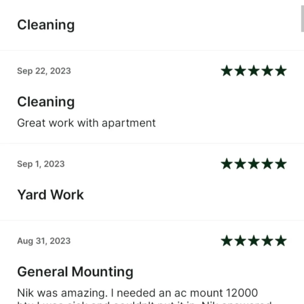
Task: Open the Yard Work review
Action: point(50,194)
